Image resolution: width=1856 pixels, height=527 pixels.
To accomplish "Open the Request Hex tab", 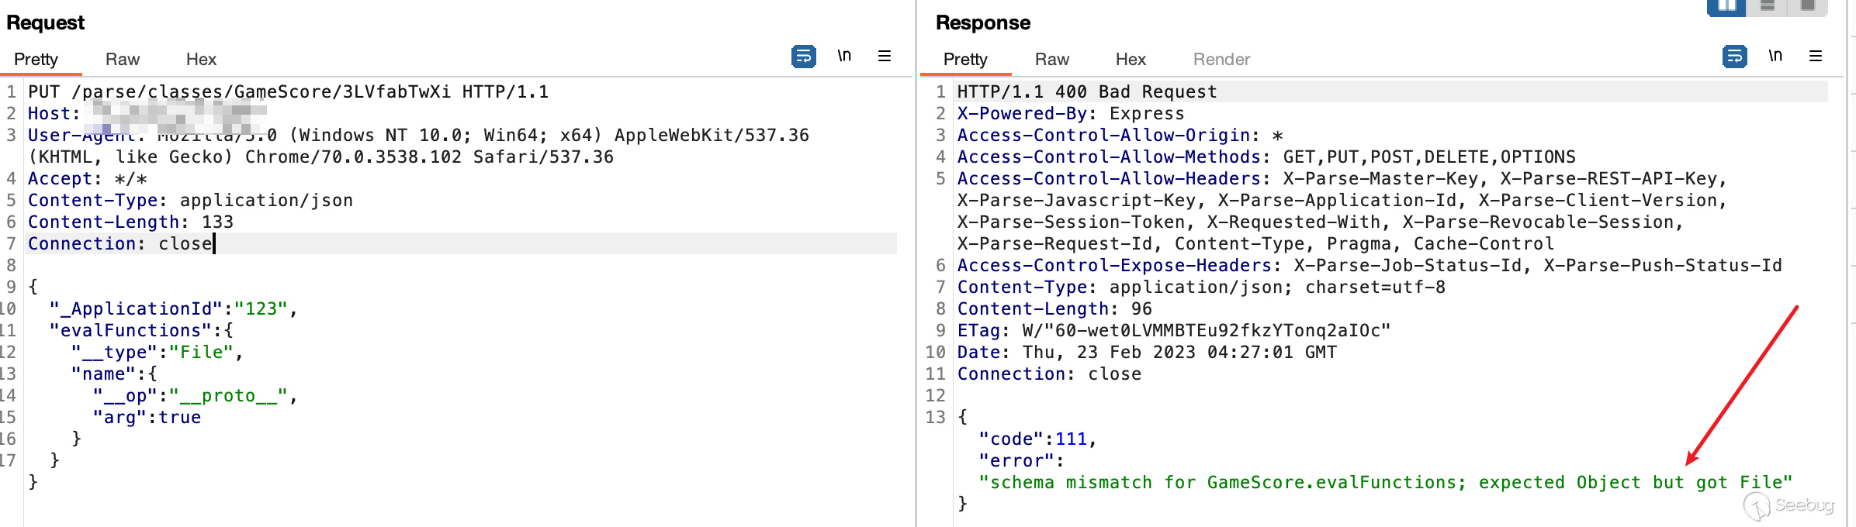I will tap(201, 60).
